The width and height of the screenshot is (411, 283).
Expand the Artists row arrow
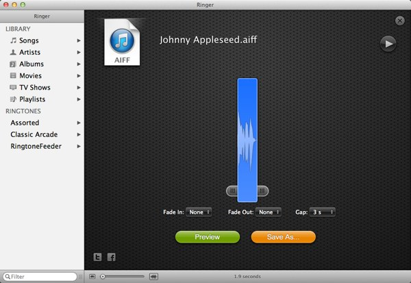(79, 53)
